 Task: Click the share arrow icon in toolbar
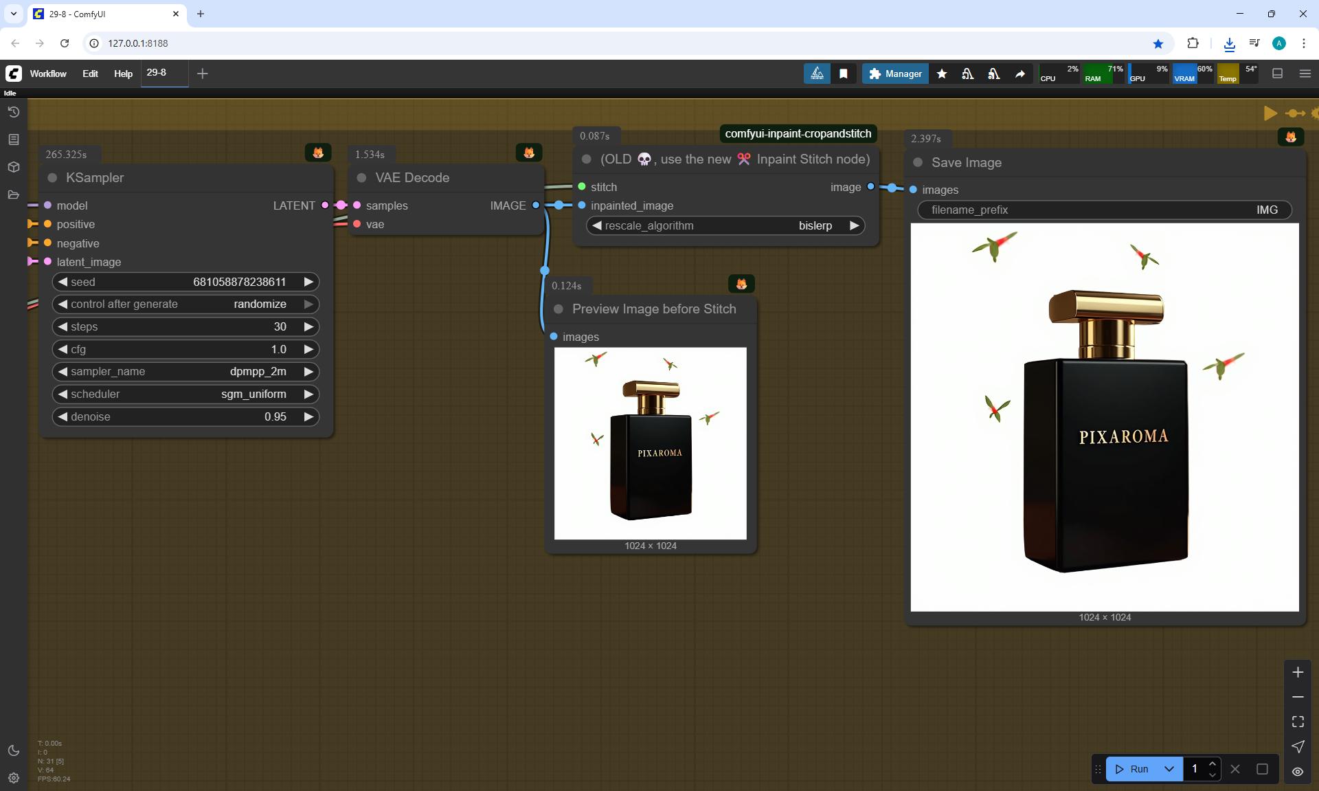(x=1020, y=74)
